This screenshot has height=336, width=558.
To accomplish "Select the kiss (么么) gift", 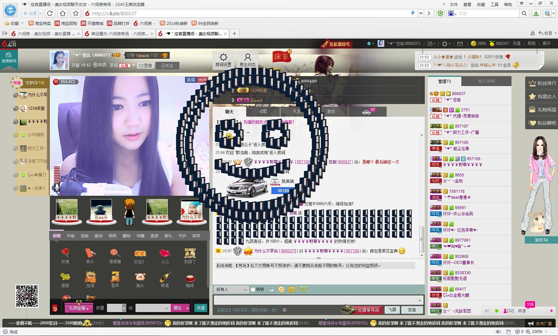I will tap(165, 256).
